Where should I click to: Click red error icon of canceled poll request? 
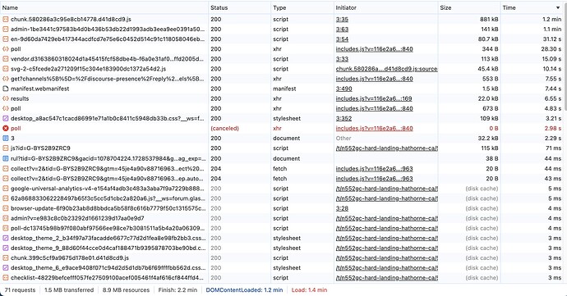pyautogui.click(x=6, y=129)
